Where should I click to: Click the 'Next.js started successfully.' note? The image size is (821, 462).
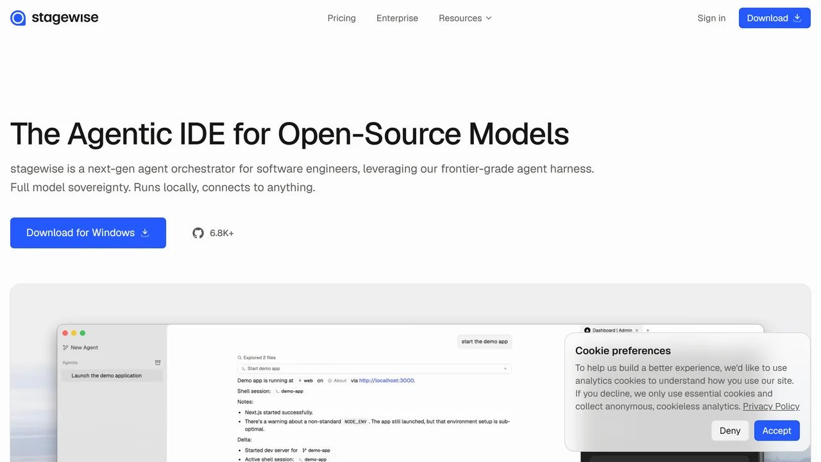[279, 412]
